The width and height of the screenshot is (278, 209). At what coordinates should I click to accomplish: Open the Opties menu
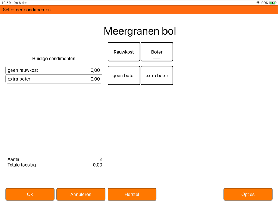pyautogui.click(x=248, y=194)
